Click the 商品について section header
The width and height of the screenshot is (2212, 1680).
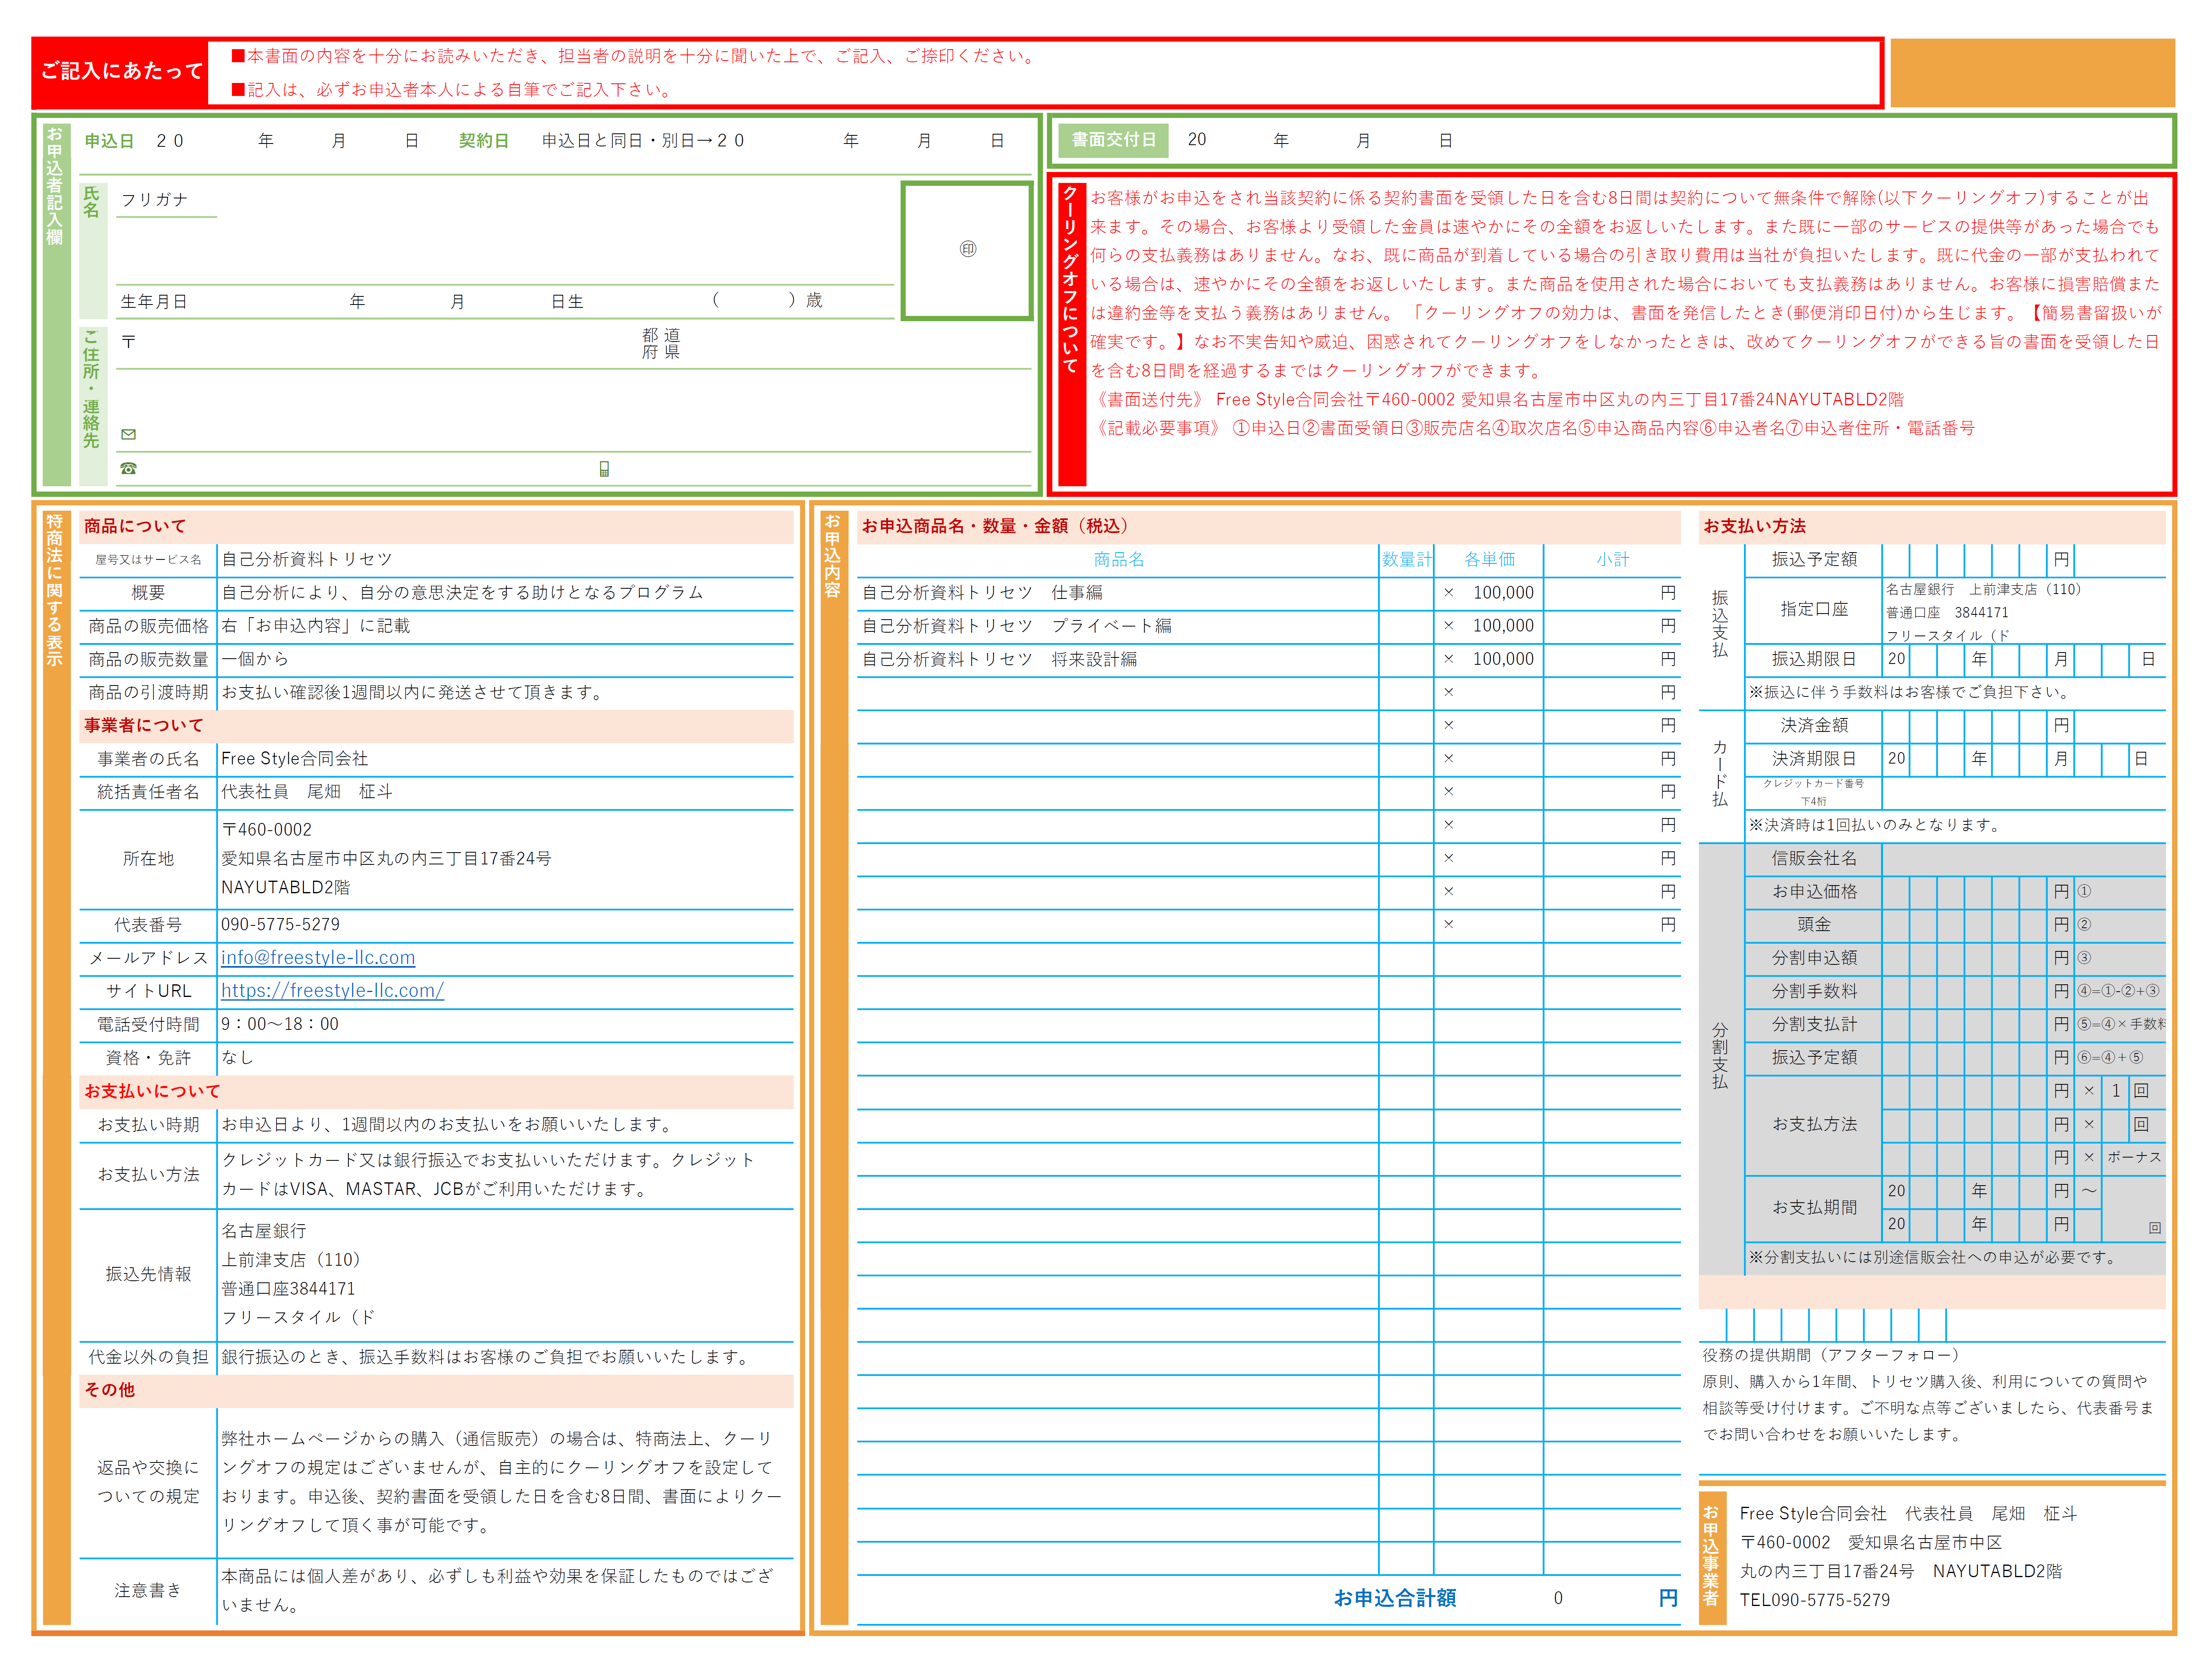point(135,526)
